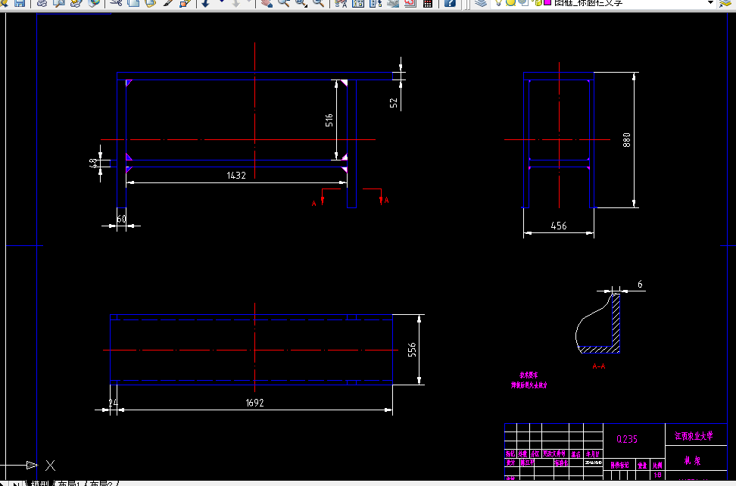
Task: Click the 1:8 scale value
Action: click(657, 475)
